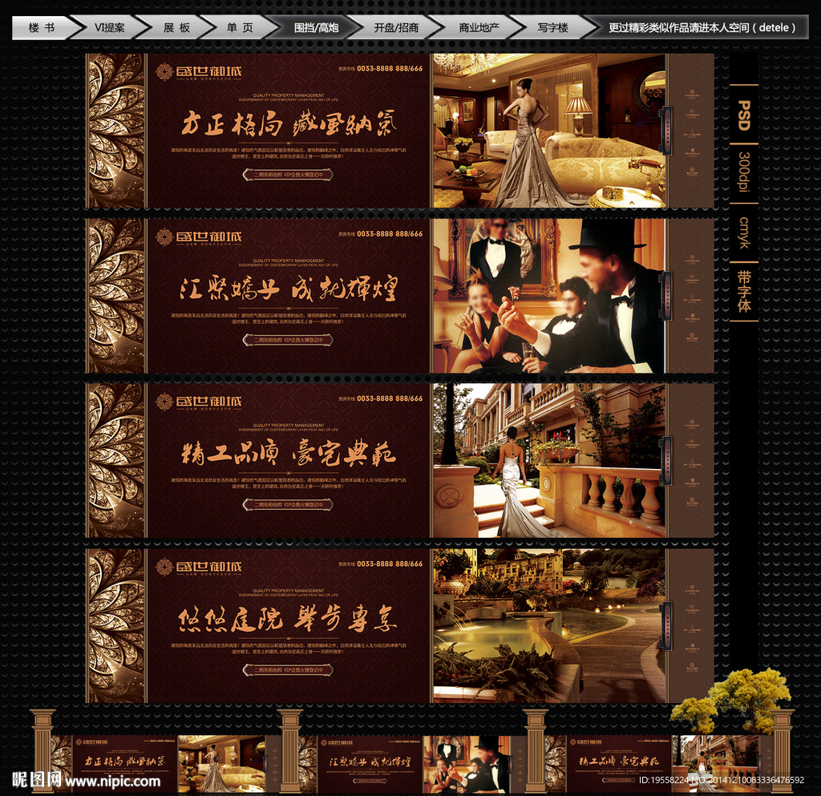This screenshot has height=796, width=821.
Task: Open the VI提案 tab
Action: click(110, 28)
